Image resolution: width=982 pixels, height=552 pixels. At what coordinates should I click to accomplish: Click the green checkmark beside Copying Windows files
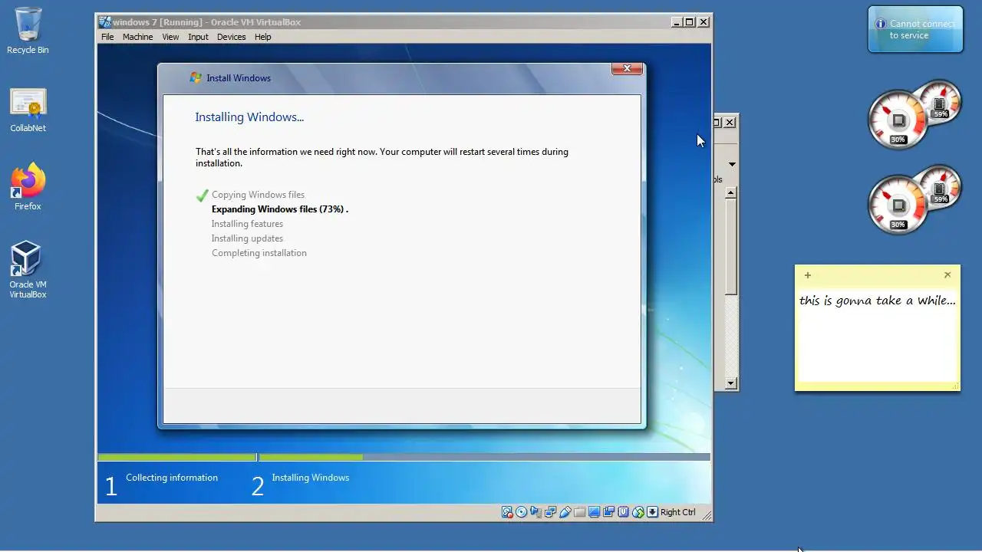[202, 195]
